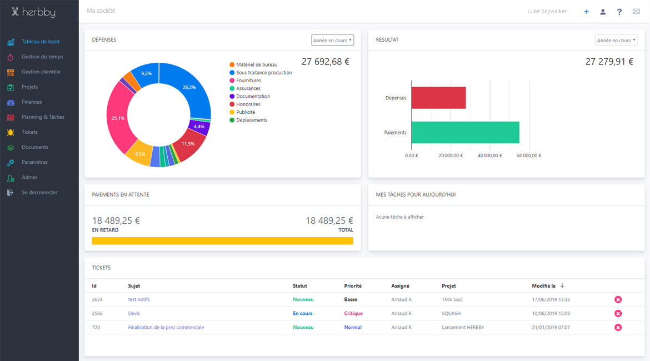Toggle Assurances legend swatch
The width and height of the screenshot is (650, 361).
pyautogui.click(x=232, y=88)
